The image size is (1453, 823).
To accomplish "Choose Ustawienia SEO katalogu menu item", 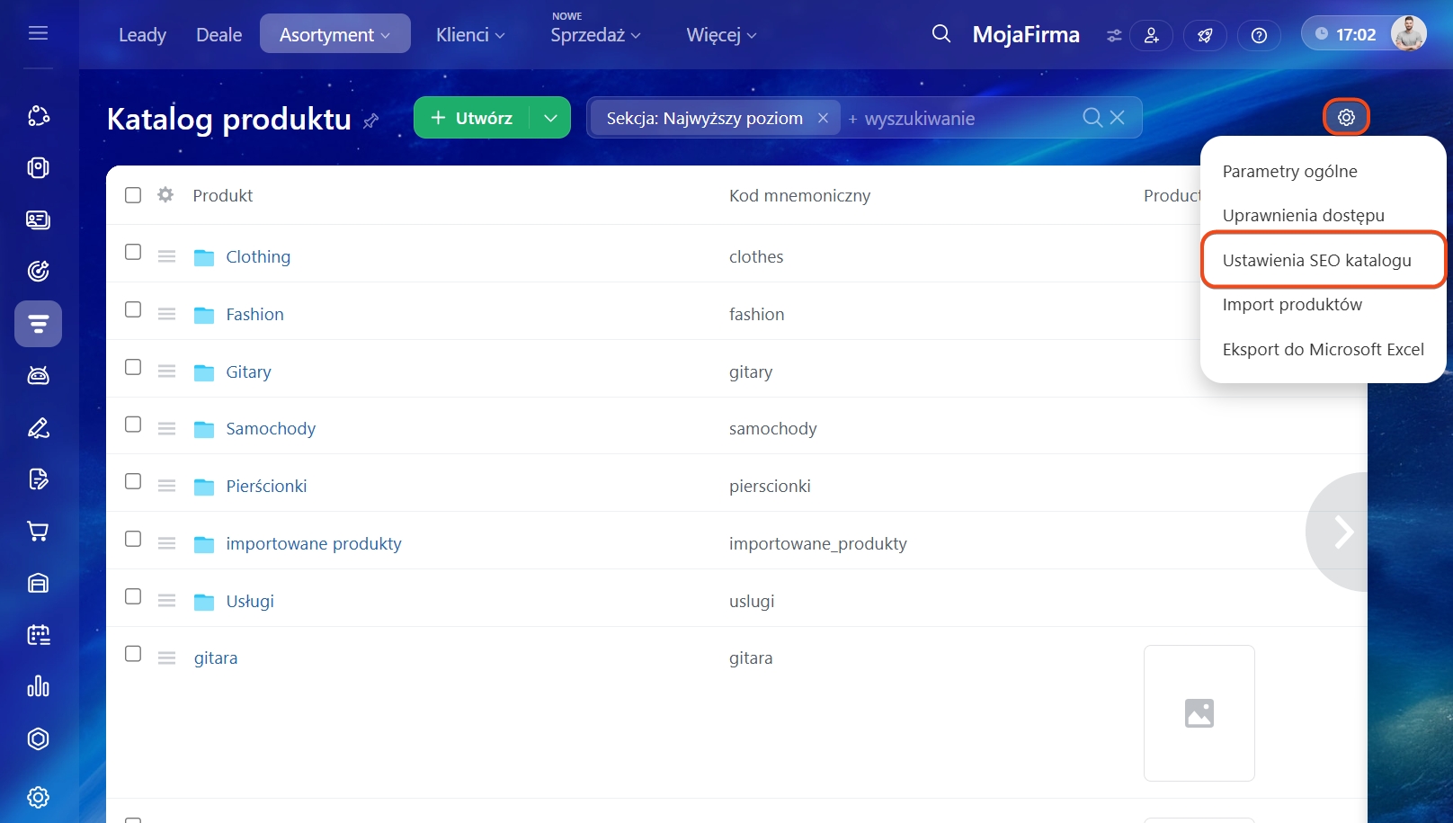I will 1316,260.
